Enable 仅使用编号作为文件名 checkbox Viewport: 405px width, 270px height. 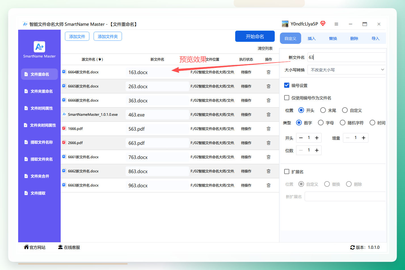point(287,98)
